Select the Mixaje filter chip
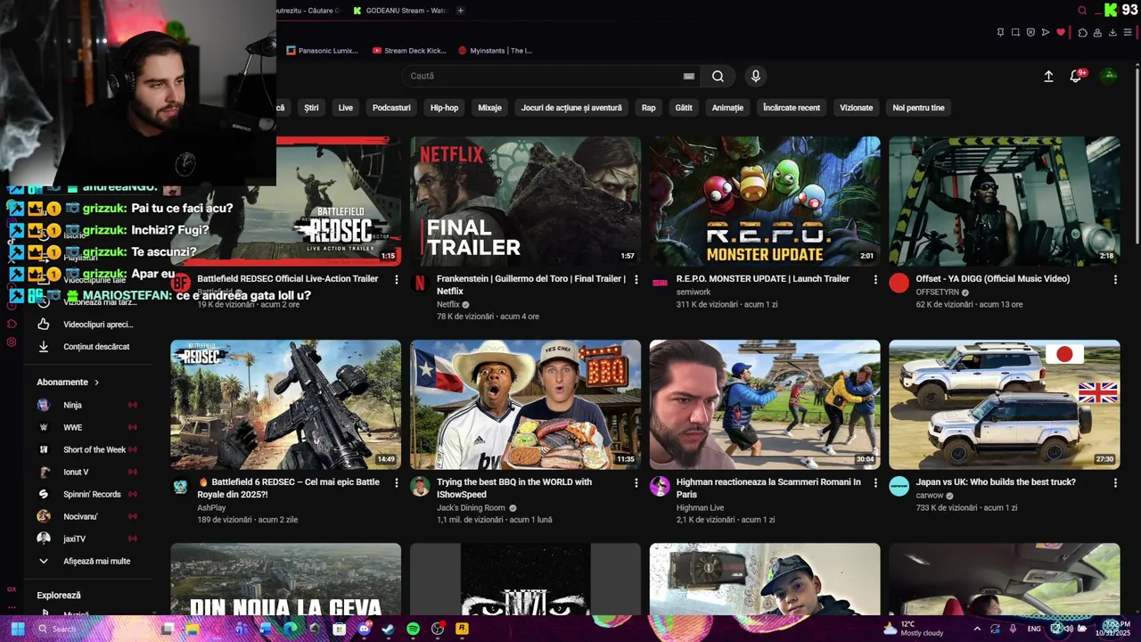 [489, 108]
